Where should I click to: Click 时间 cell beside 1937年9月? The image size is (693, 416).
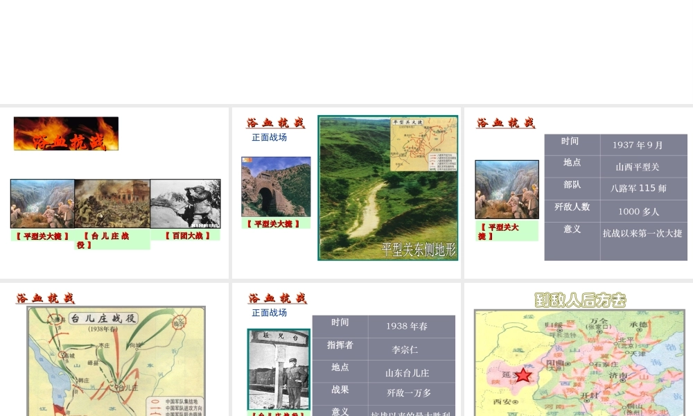click(x=572, y=145)
